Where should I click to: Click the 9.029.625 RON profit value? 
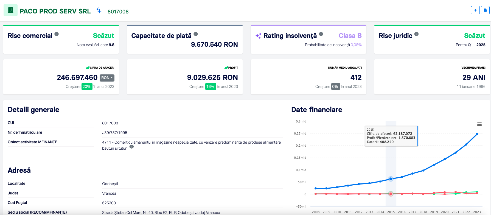pyautogui.click(x=212, y=77)
